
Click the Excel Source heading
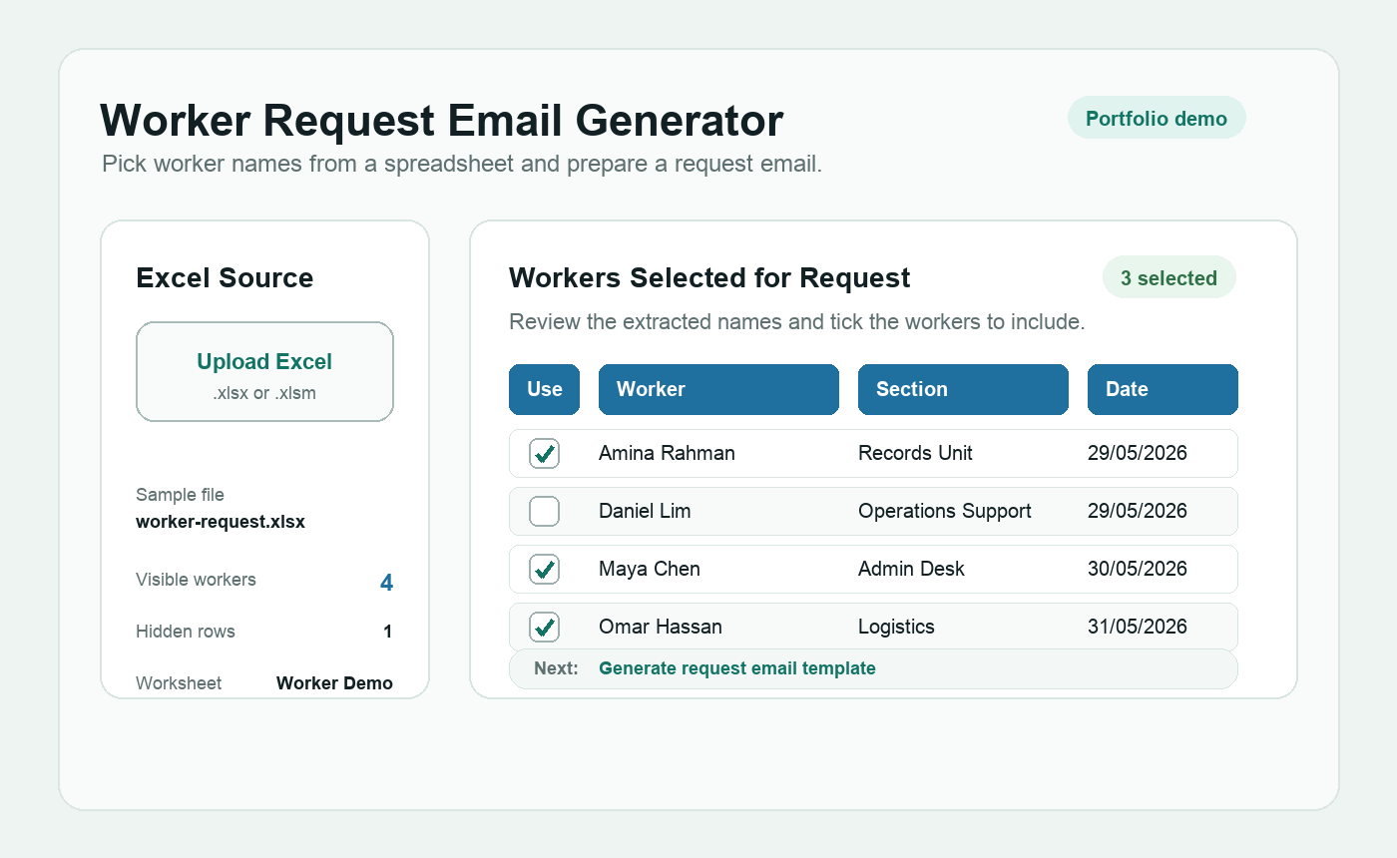pos(225,277)
